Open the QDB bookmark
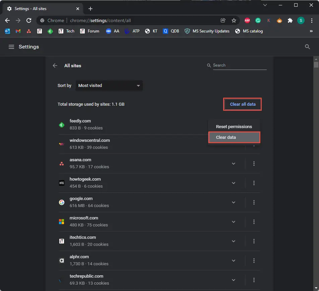Screen dimensions: 319x291 171,31
